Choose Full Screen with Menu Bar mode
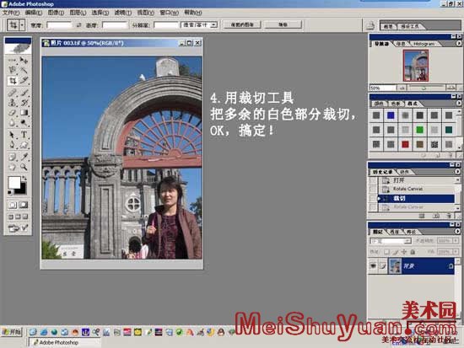This screenshot has width=464, height=348. coord(18,217)
